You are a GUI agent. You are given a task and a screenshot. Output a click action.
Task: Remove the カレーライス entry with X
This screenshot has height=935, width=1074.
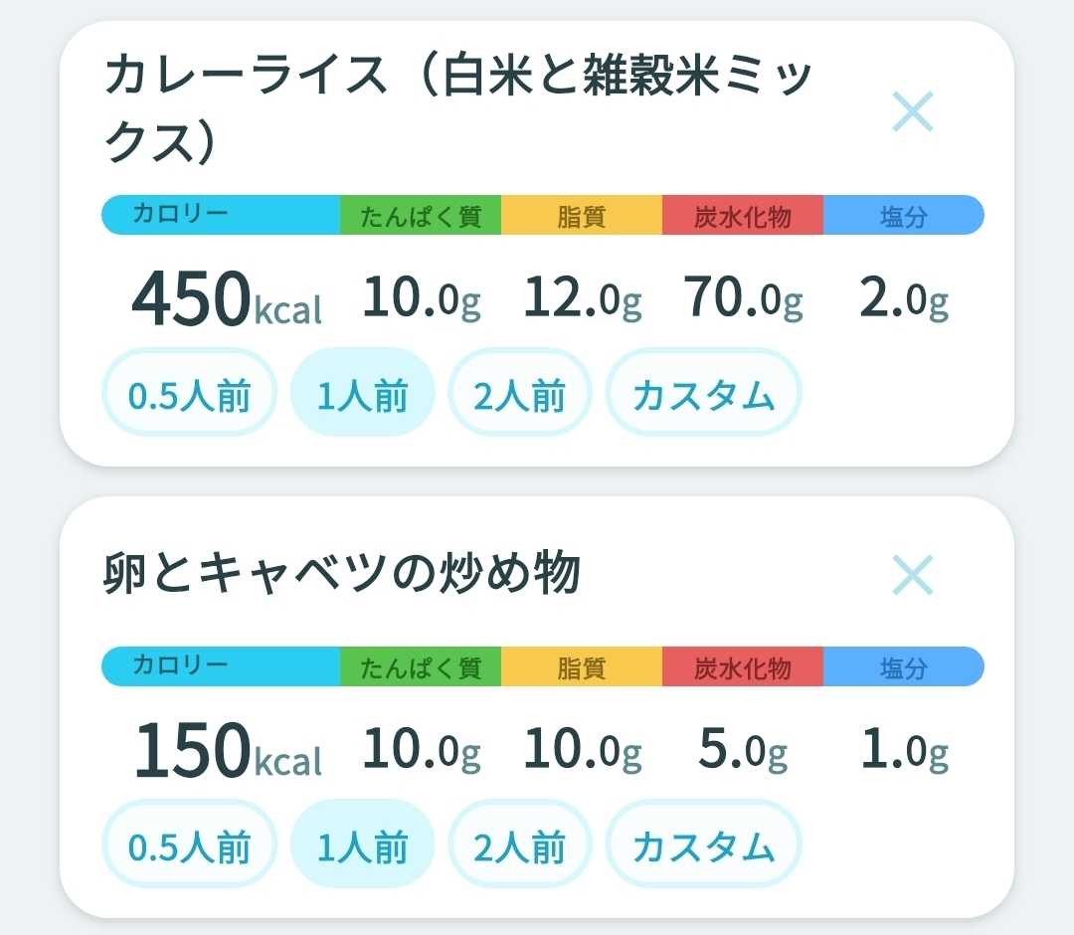pos(912,111)
